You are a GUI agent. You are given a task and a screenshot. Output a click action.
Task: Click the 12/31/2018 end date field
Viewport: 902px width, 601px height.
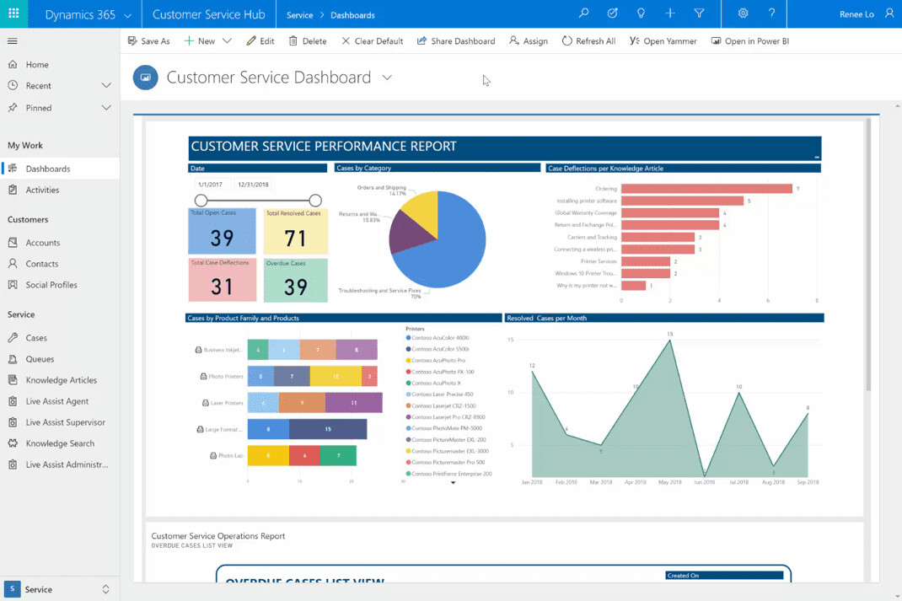[x=254, y=185]
